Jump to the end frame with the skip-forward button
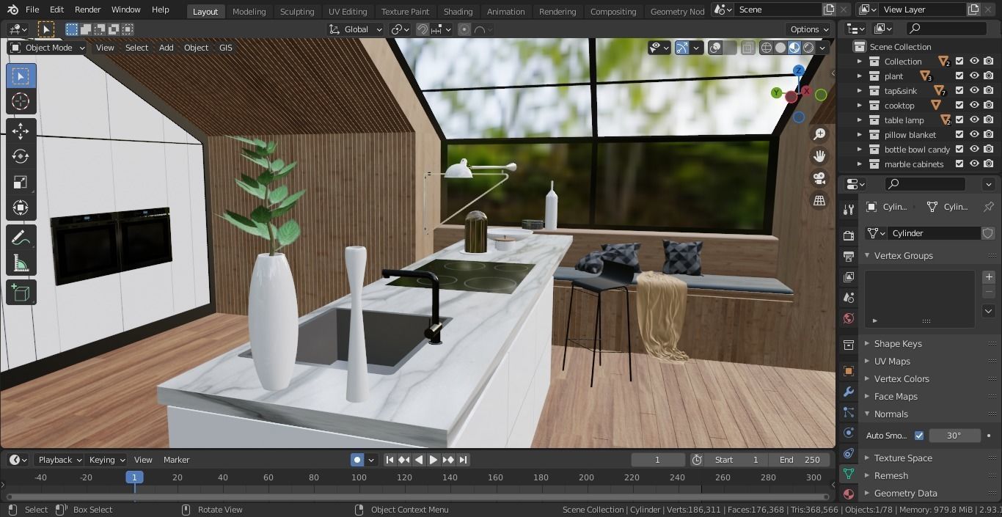This screenshot has width=1002, height=517. (463, 460)
